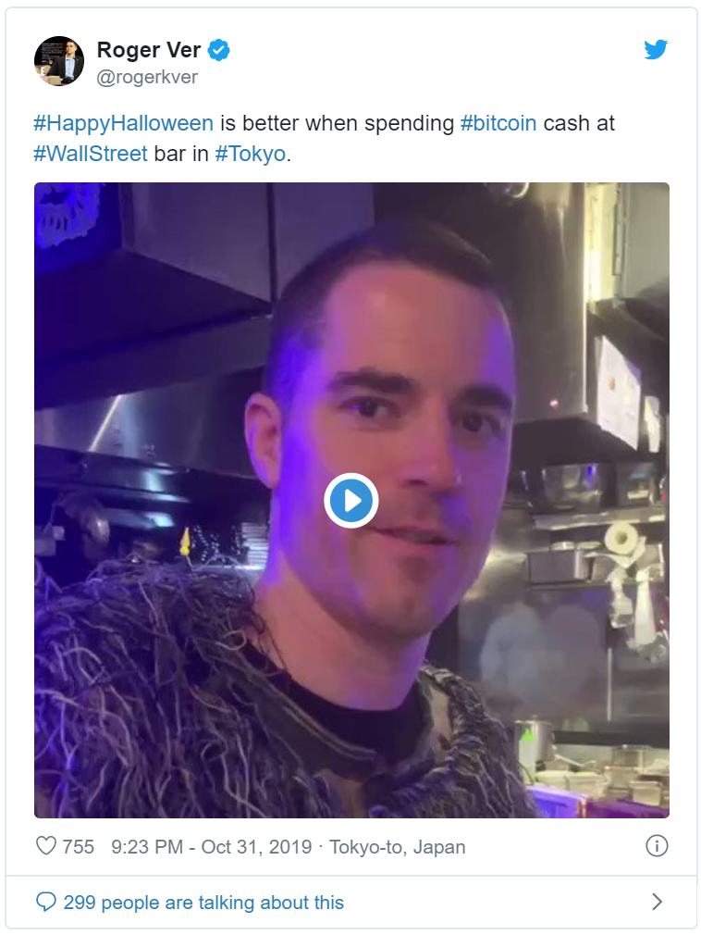Open "299 people are talking about this"
The width and height of the screenshot is (701, 935).
pyautogui.click(x=203, y=903)
